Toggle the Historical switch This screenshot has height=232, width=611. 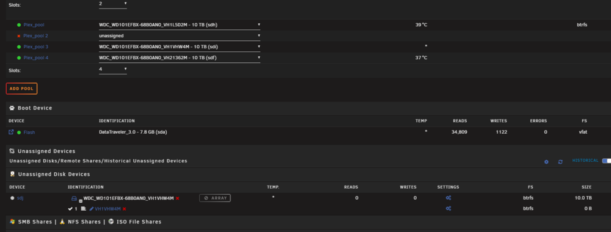click(x=606, y=161)
